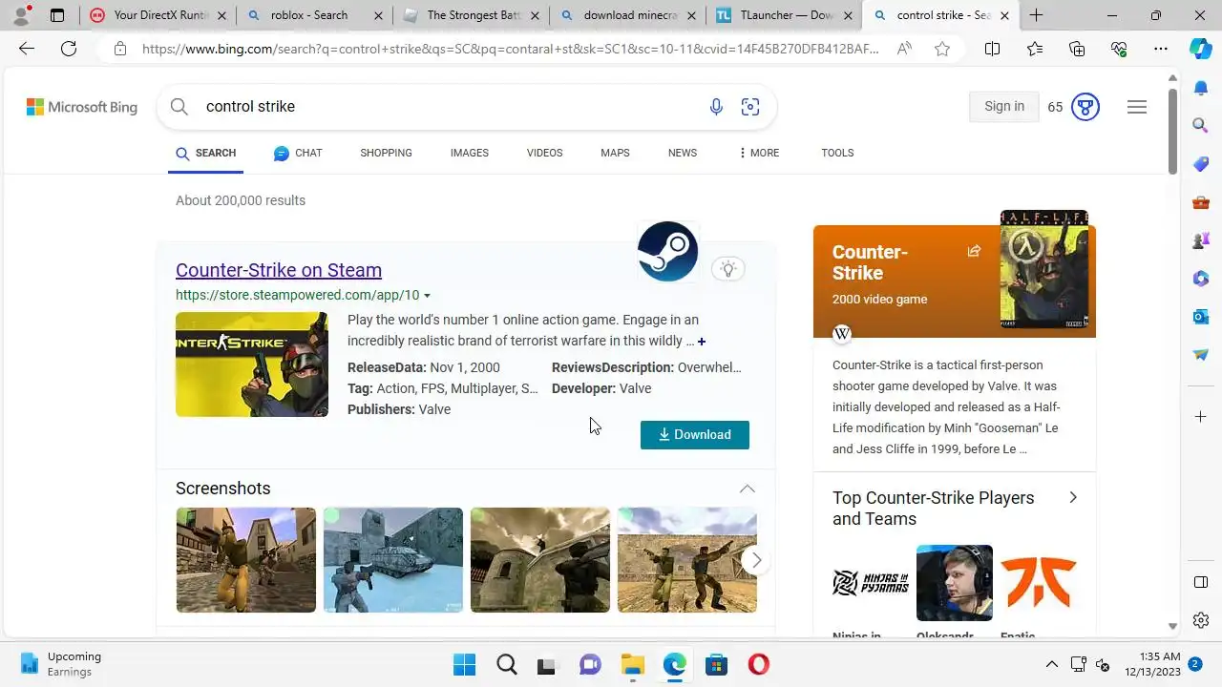
Task: Click the Download button
Action: point(695,434)
